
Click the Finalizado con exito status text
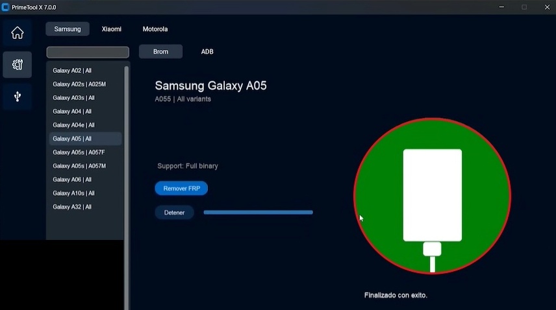click(396, 295)
